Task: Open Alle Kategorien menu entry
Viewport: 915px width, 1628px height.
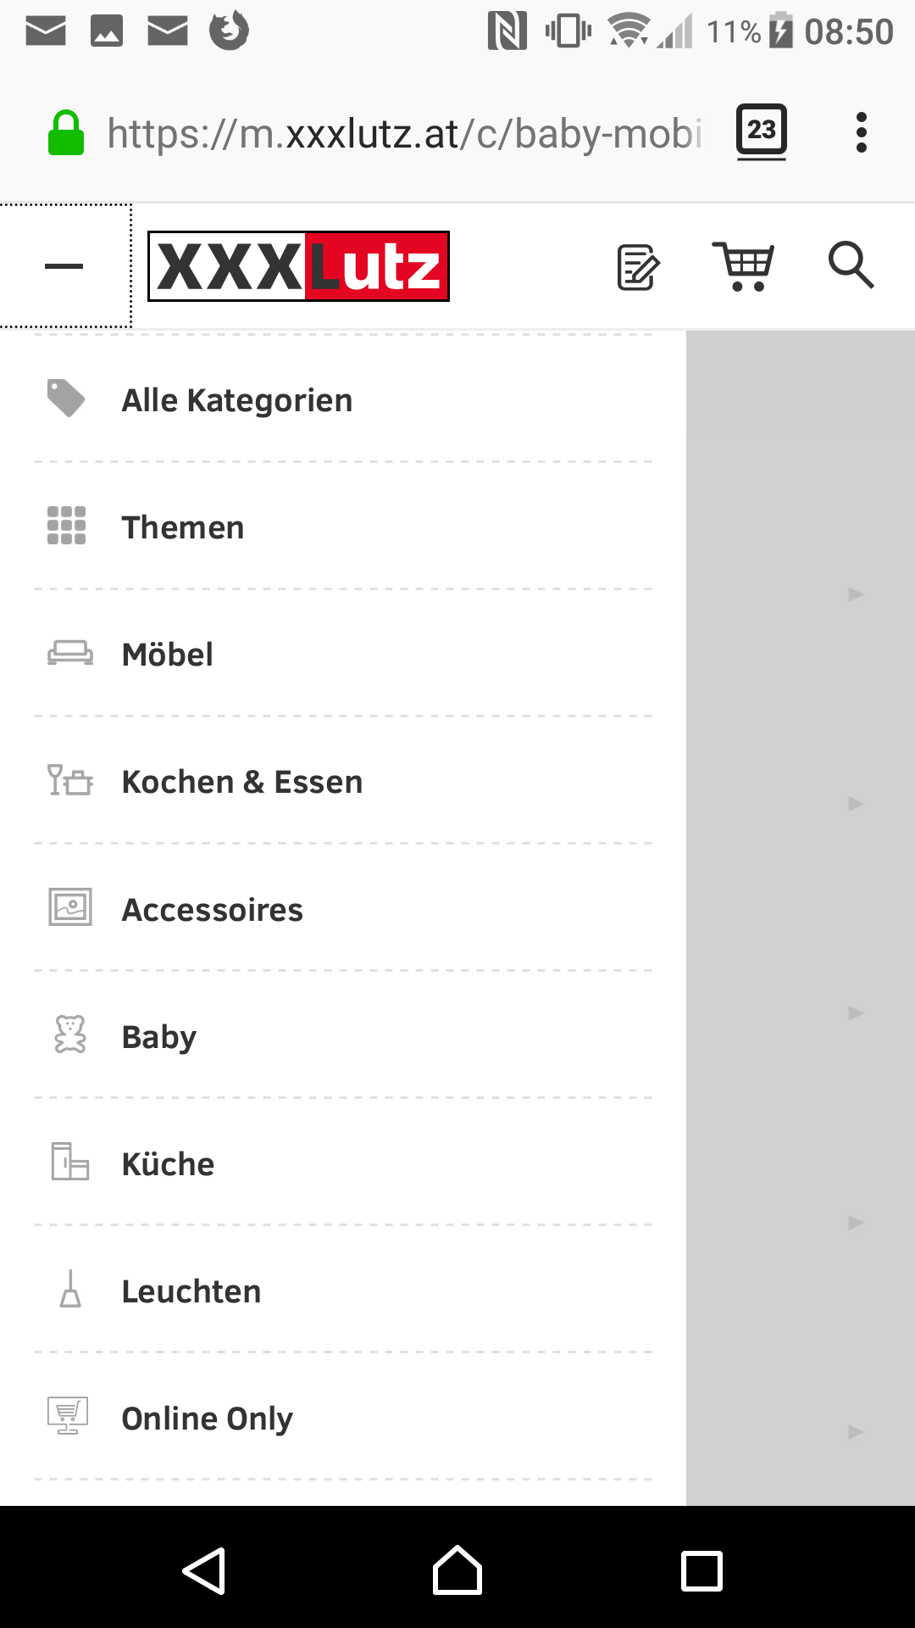Action: (237, 400)
